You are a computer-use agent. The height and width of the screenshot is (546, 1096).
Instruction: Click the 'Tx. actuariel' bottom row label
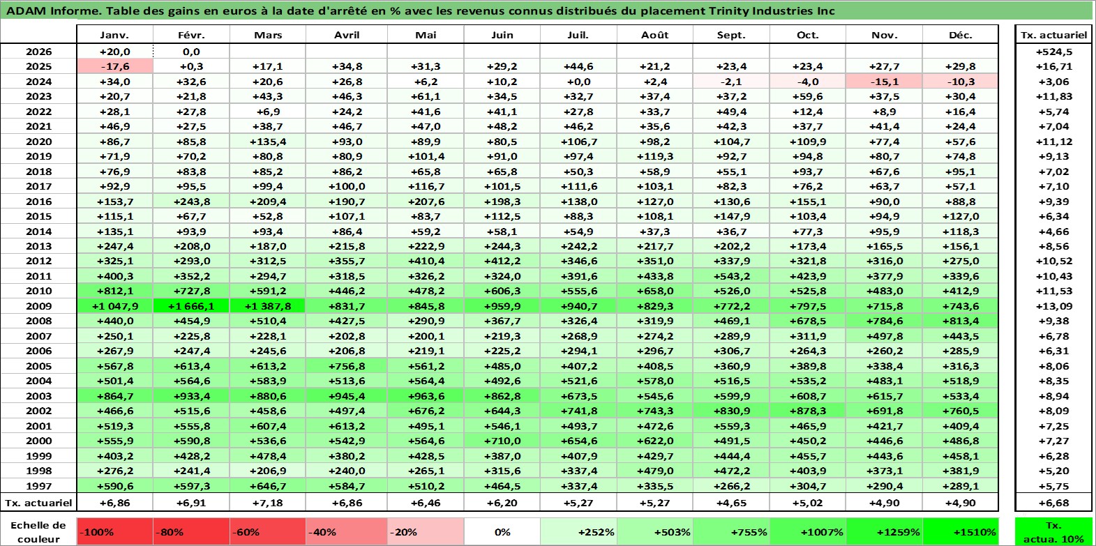point(38,502)
